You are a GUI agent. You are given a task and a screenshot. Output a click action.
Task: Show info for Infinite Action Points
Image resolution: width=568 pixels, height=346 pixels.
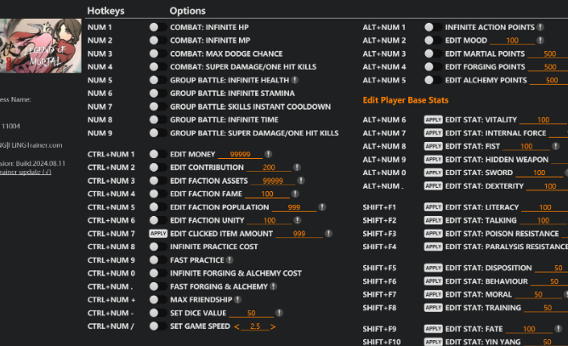pos(541,27)
